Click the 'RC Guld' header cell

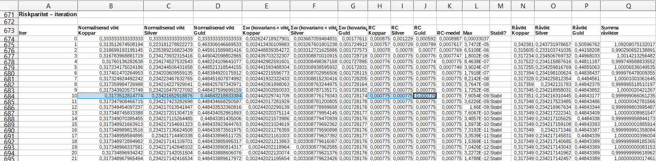425,30
